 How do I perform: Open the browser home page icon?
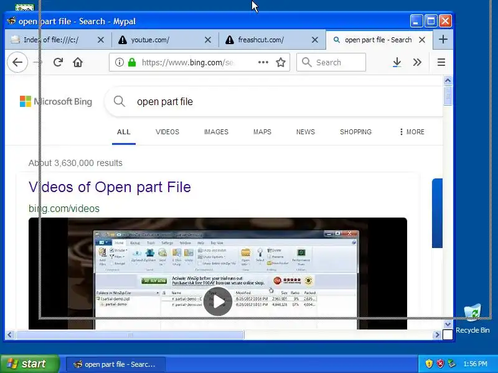pyautogui.click(x=78, y=62)
